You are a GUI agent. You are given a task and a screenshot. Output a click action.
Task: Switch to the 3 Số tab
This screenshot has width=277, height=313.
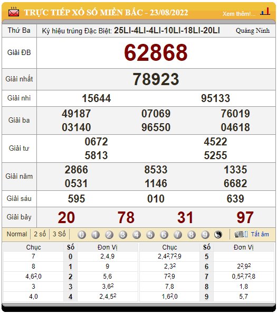(59, 234)
